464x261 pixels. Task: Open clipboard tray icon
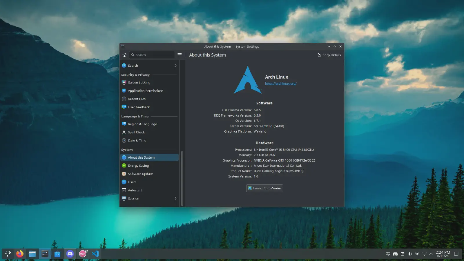(403, 254)
